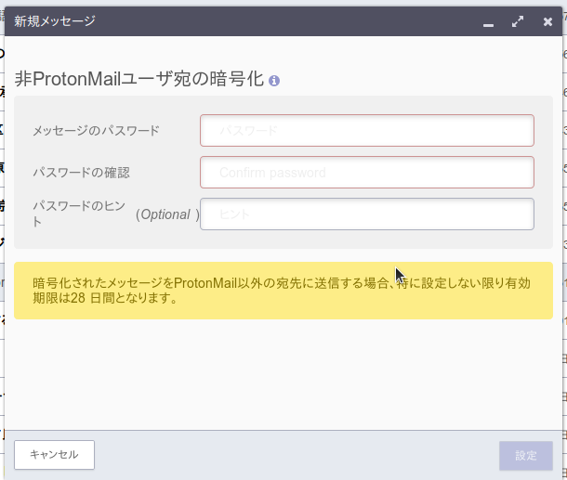Click the パスワードの確認 label

point(82,173)
